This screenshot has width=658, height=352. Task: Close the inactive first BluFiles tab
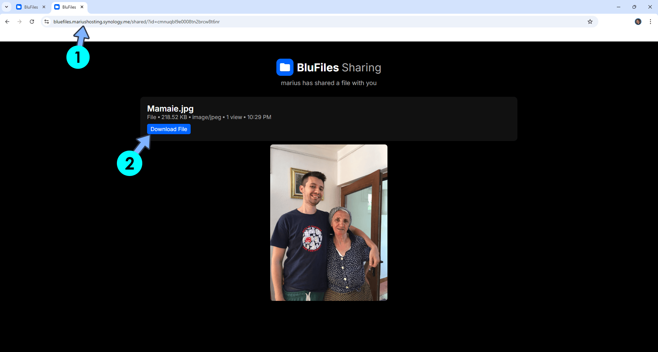tap(44, 7)
